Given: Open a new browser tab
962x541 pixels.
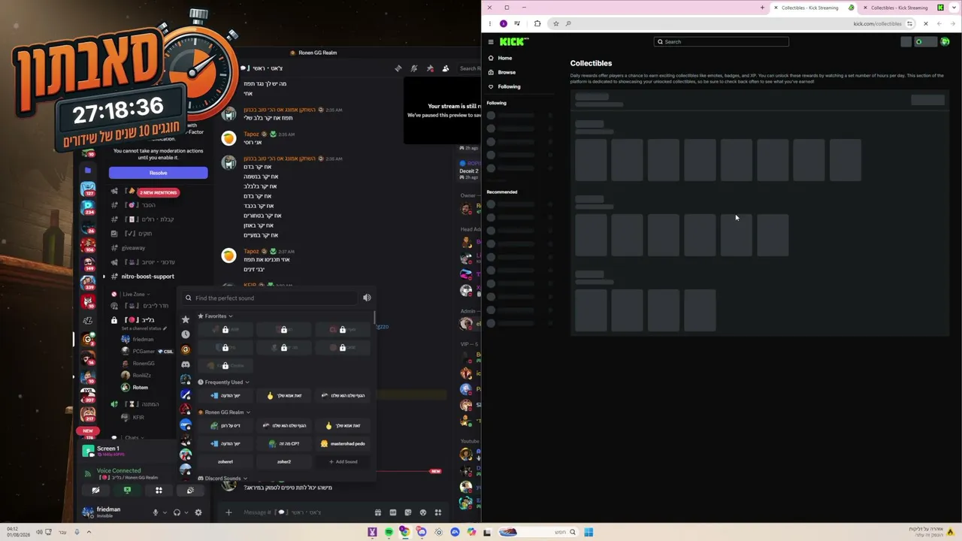Looking at the screenshot, I should [762, 8].
